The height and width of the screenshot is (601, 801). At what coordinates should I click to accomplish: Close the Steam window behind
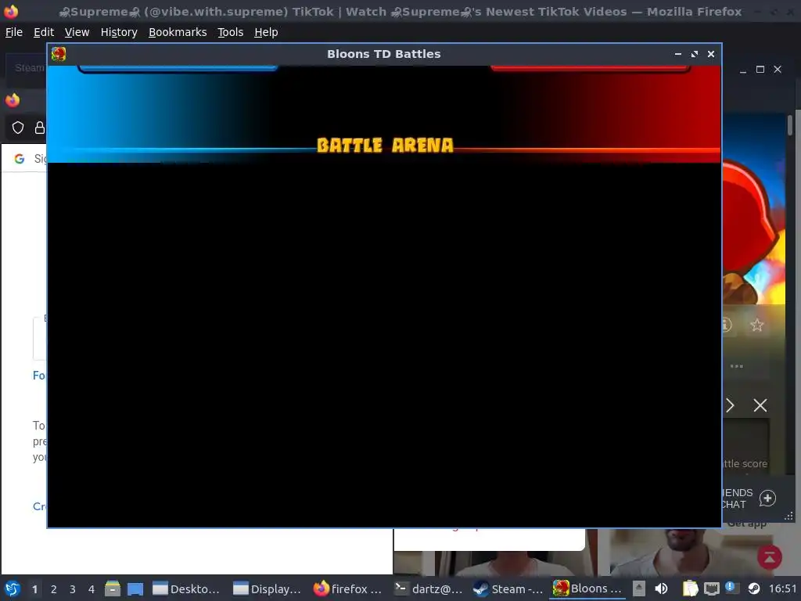click(x=778, y=70)
